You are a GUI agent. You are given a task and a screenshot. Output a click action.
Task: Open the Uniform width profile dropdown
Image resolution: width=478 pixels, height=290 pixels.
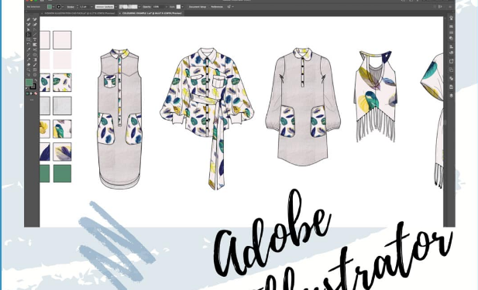[x=116, y=7]
